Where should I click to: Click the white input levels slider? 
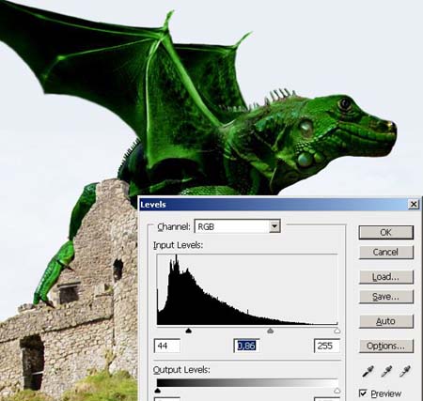[x=337, y=331]
